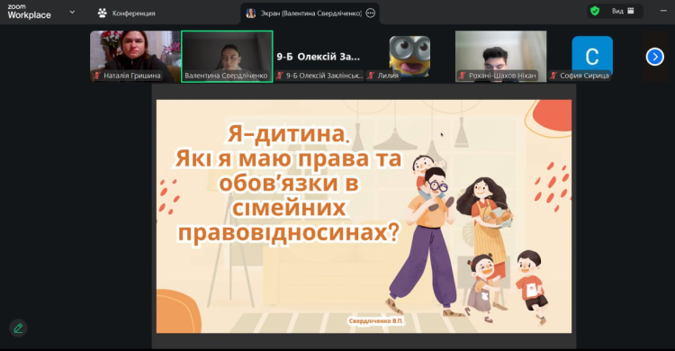Screen dimensions: 675x351
Task: Click muted mic icon by 9-Б Олексій Заклінськ
Action: click(x=280, y=76)
